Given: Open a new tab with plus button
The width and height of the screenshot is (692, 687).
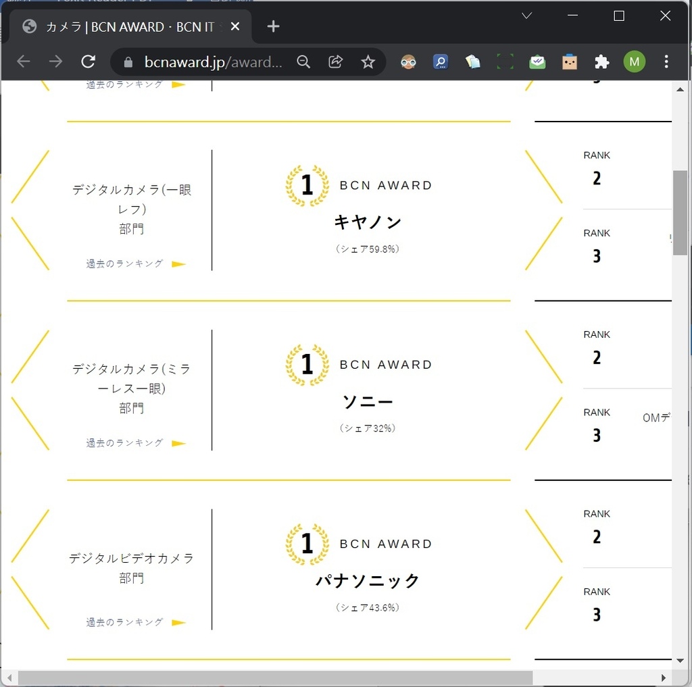Looking at the screenshot, I should click(x=273, y=26).
